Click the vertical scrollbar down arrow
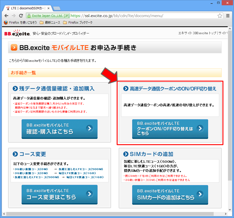Viewport: 234px width, 218px height. click(x=230, y=210)
